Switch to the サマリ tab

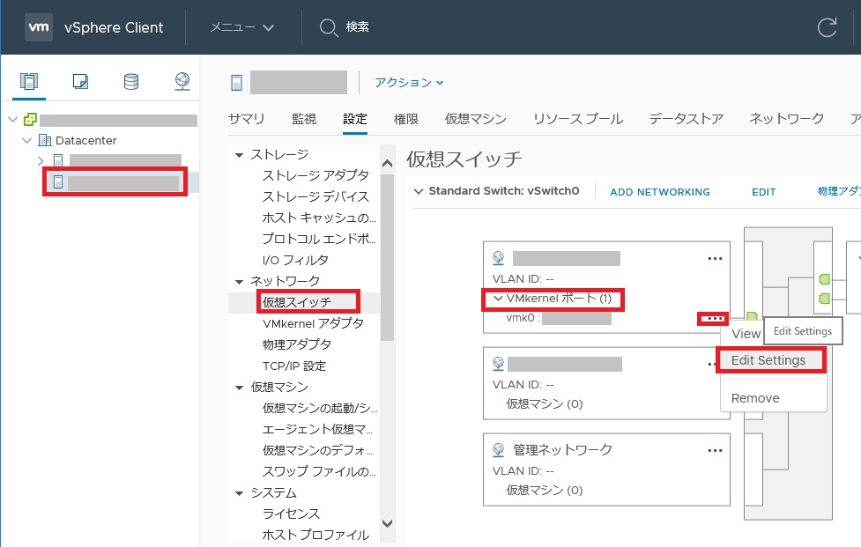point(247,119)
